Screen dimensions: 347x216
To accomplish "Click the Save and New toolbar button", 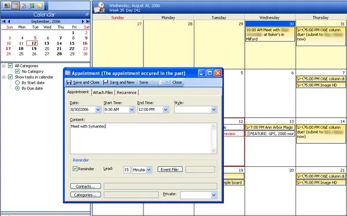I will (x=119, y=82).
